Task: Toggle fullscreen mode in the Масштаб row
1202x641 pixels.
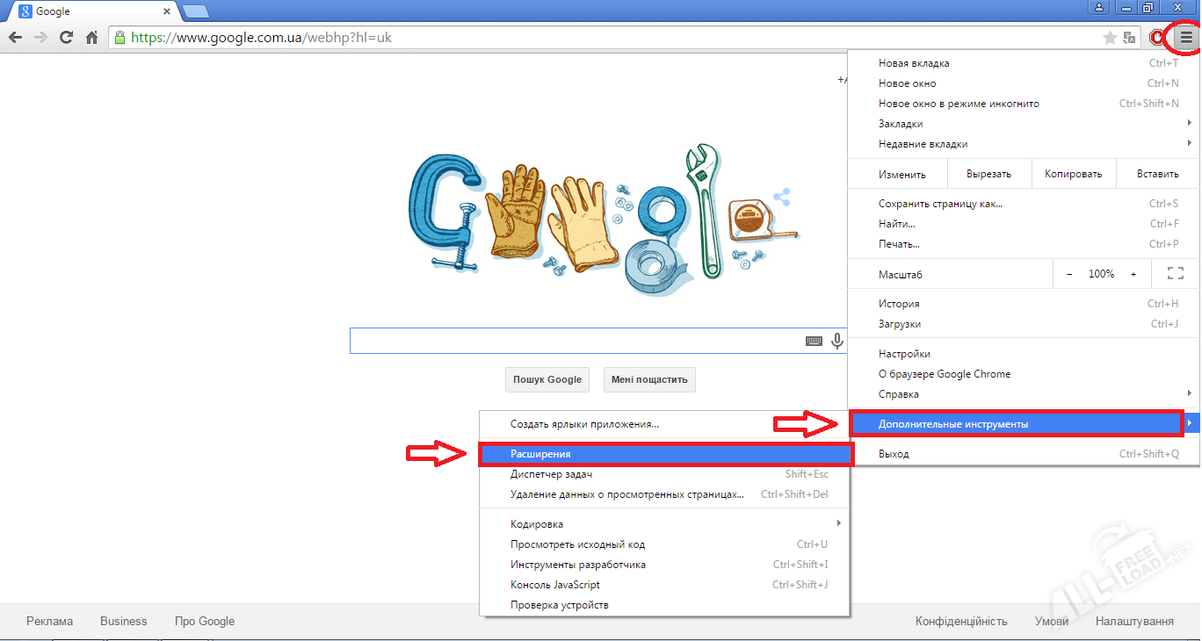Action: 1175,274
